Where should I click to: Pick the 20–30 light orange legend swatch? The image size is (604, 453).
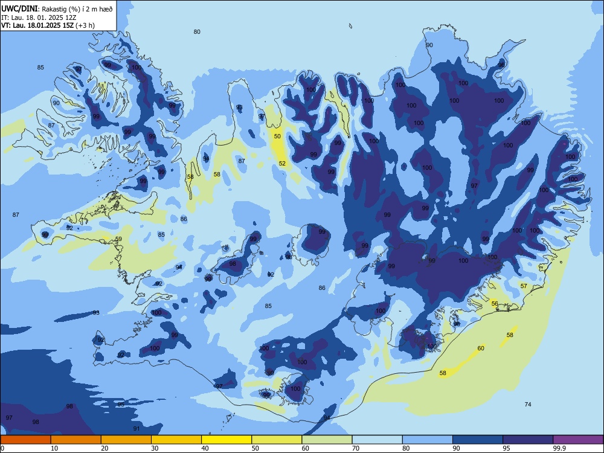(126, 440)
